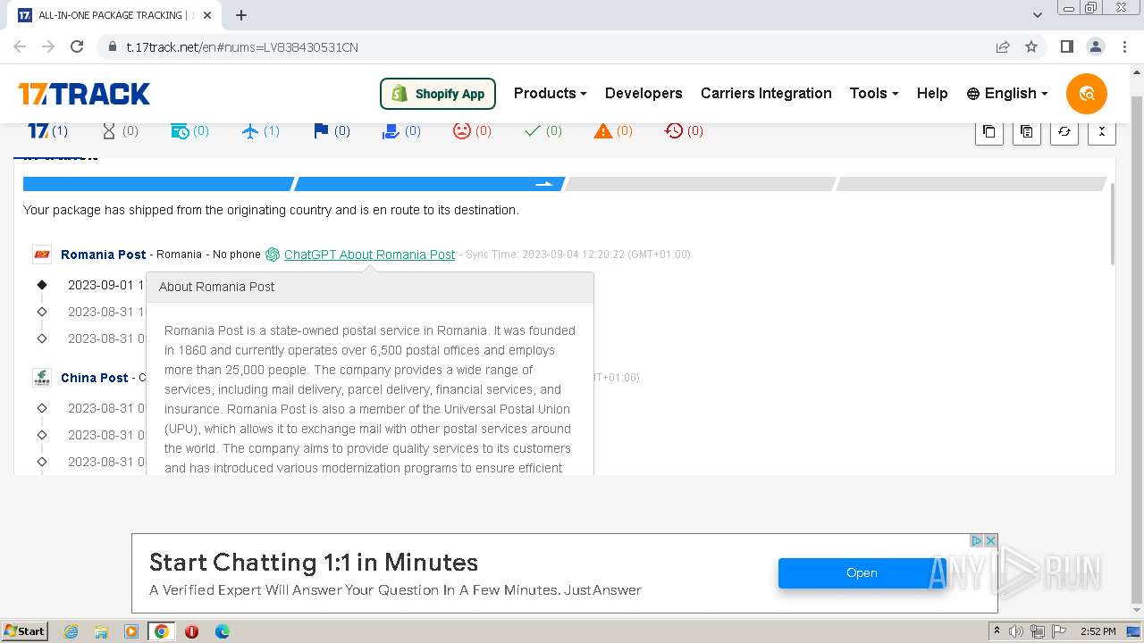The width and height of the screenshot is (1144, 643).
Task: Filter by In Transit airplane status
Action: [260, 131]
